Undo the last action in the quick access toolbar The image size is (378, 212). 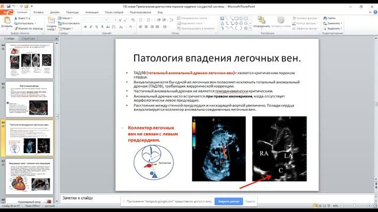click(14, 6)
